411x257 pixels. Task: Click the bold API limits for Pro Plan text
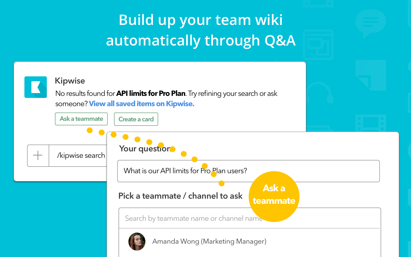tap(151, 93)
